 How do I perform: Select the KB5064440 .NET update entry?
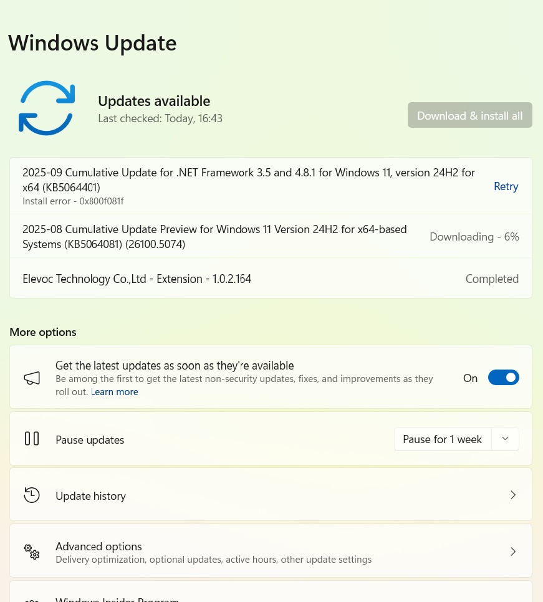[249, 179]
